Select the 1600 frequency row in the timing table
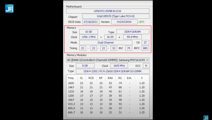This screenshot has height=120, width=212. click(108, 83)
